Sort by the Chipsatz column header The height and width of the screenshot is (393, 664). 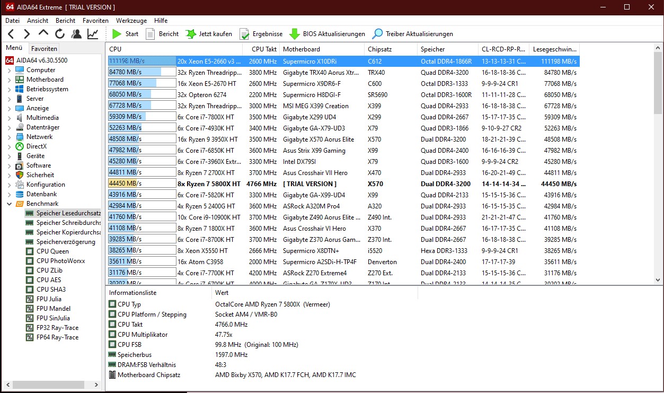tap(391, 49)
